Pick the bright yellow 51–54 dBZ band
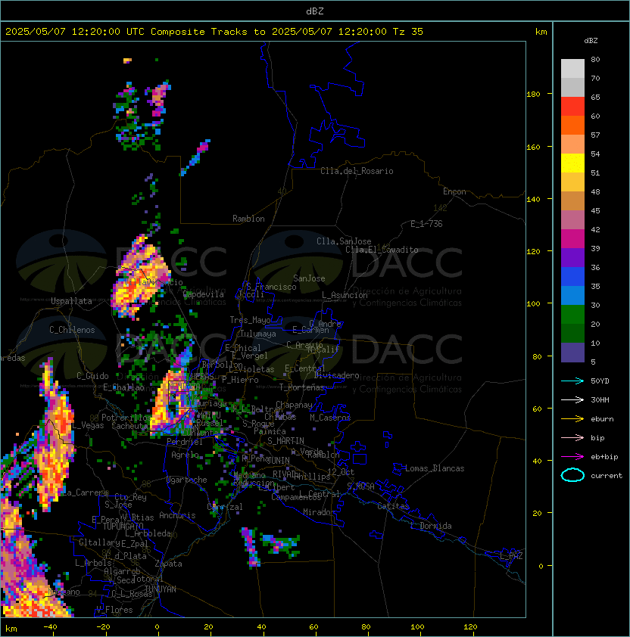This screenshot has width=630, height=637. [572, 163]
